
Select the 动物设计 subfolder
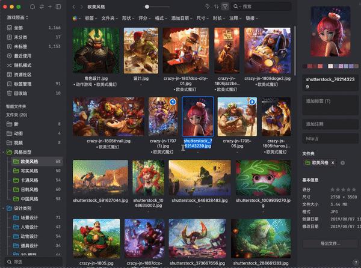(37, 236)
